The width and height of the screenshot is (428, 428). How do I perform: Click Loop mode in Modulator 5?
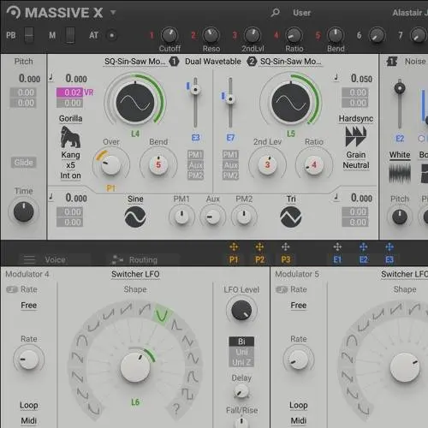[x=299, y=405]
